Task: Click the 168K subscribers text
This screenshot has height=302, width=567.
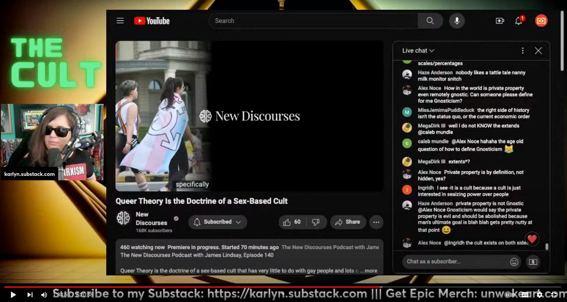Action: pyautogui.click(x=154, y=230)
